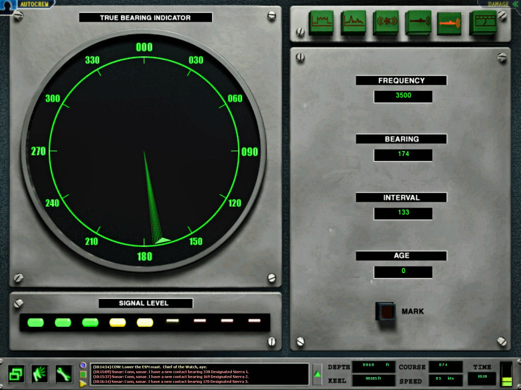Click the small blue circle message filter
The image size is (521, 390).
[83, 365]
